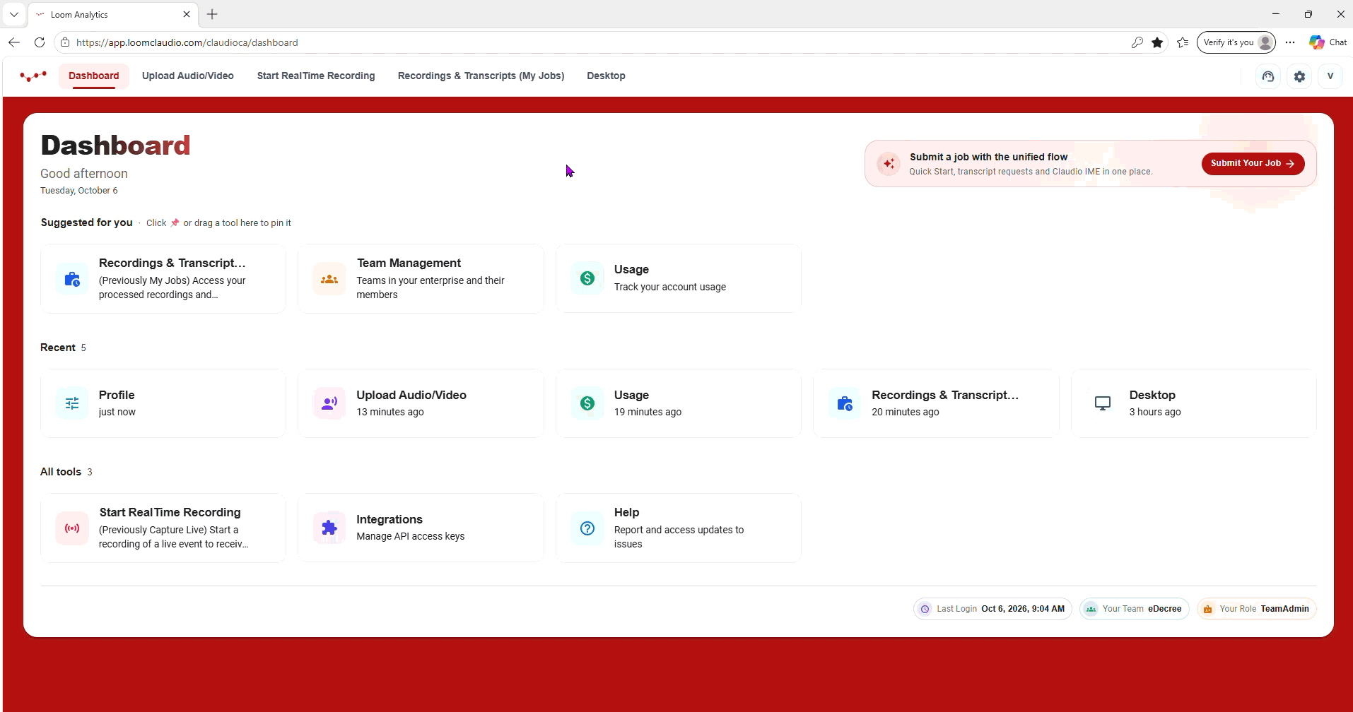Open the support headset icon
Image resolution: width=1353 pixels, height=712 pixels.
[x=1268, y=76]
